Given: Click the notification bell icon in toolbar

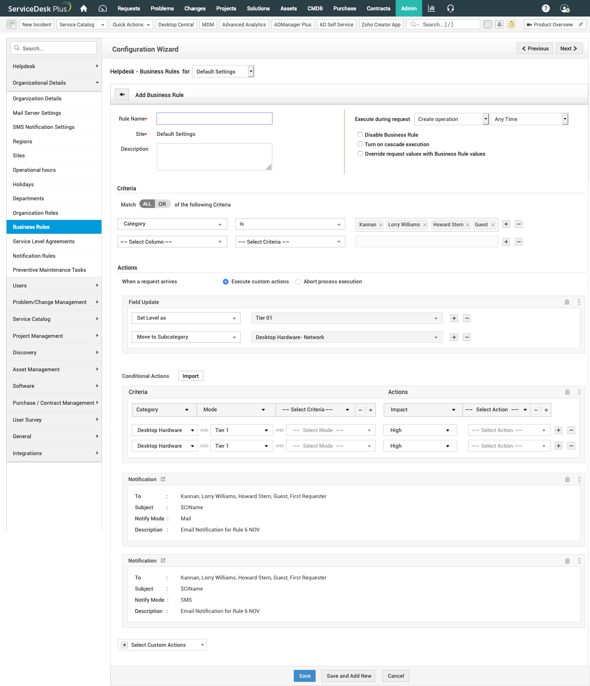Looking at the screenshot, I should click(499, 24).
